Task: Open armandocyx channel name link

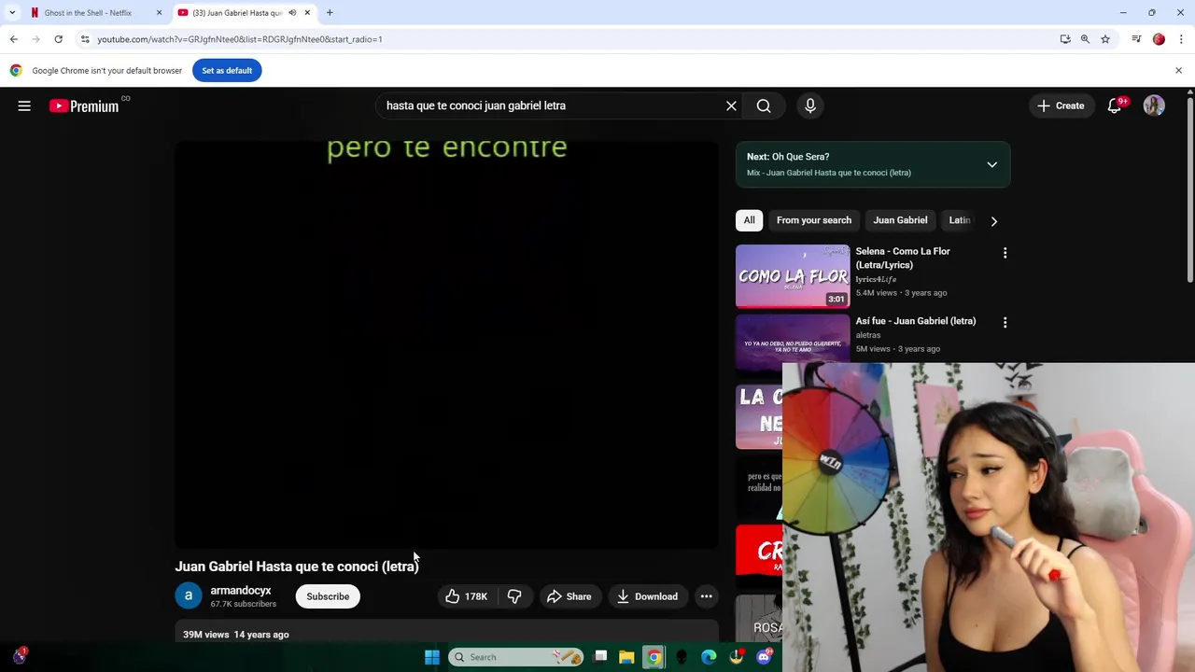Action: tap(241, 591)
